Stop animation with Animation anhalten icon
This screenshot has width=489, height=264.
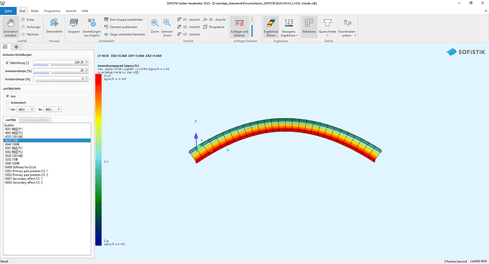pyautogui.click(x=11, y=27)
